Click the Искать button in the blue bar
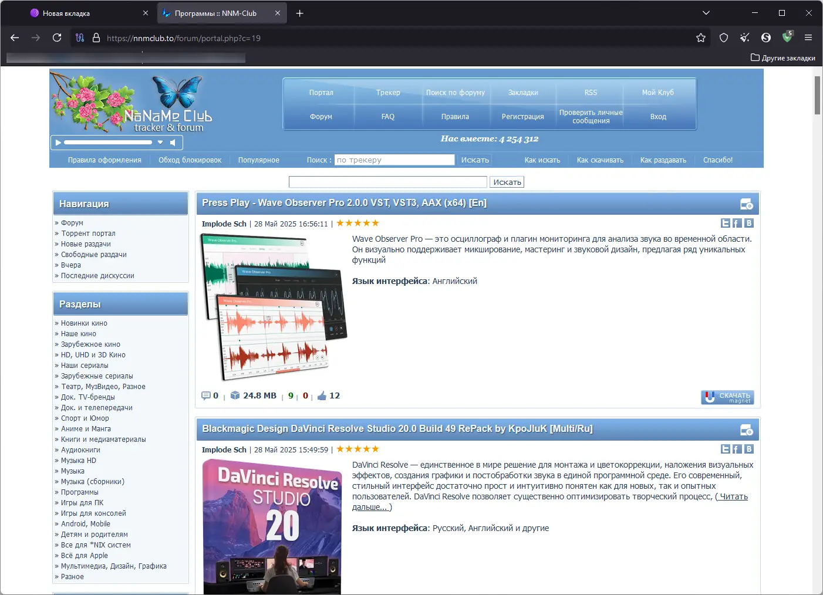The height and width of the screenshot is (595, 823). 475,160
